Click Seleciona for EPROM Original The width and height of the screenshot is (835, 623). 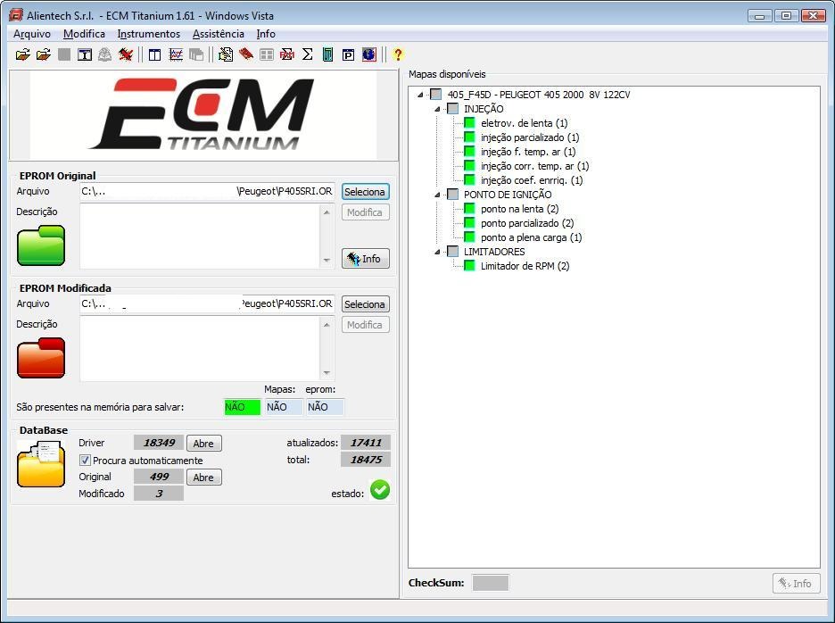[x=365, y=192]
